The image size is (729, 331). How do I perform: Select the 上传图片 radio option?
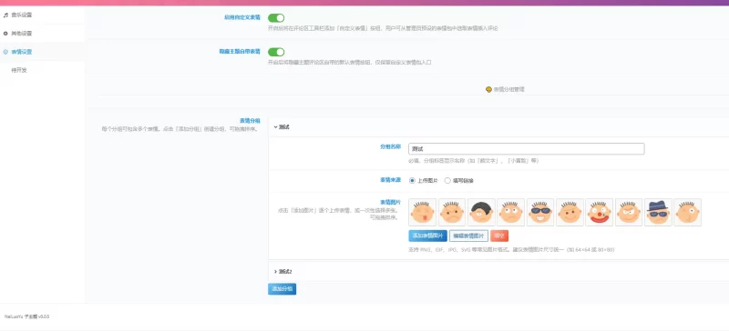412,181
